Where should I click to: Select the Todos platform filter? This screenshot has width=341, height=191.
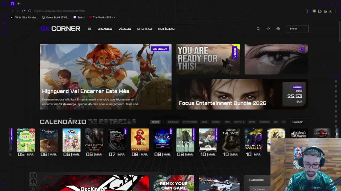coord(155,122)
